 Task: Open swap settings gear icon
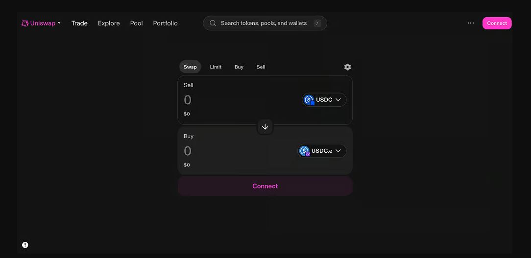pos(347,67)
